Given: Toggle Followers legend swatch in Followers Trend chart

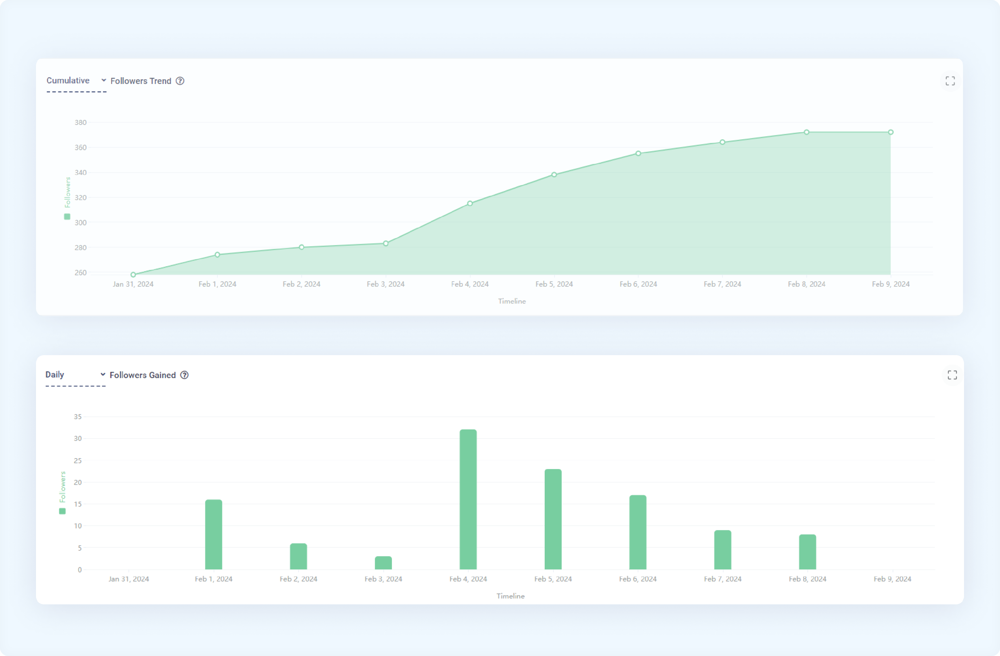Looking at the screenshot, I should pos(67,217).
